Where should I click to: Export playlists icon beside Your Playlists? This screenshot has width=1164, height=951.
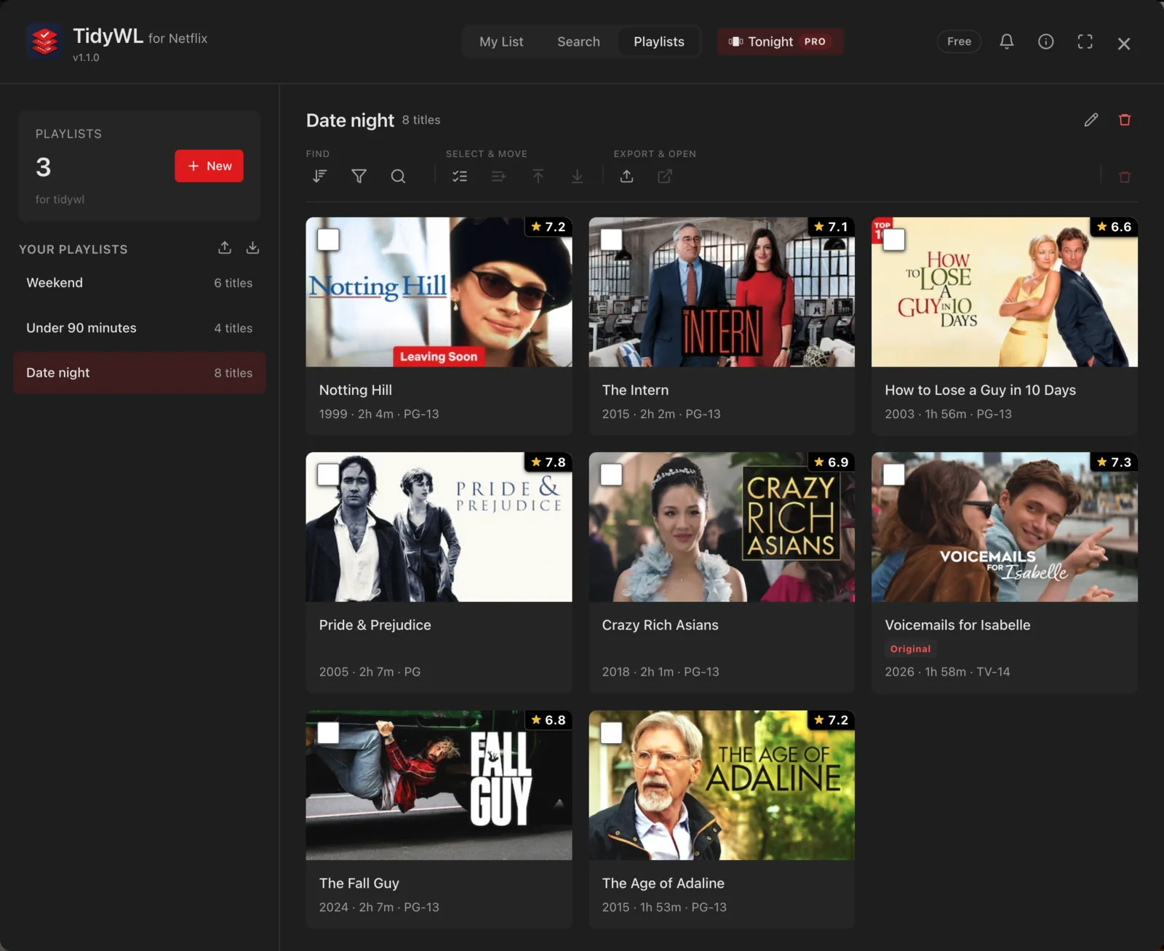click(225, 248)
